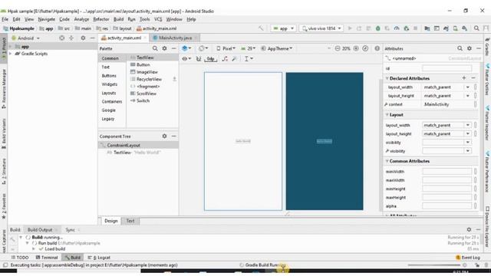Click the Palette search icon

click(155, 48)
